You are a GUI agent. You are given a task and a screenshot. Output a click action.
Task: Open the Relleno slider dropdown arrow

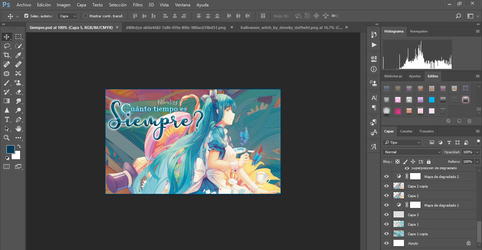(477, 161)
